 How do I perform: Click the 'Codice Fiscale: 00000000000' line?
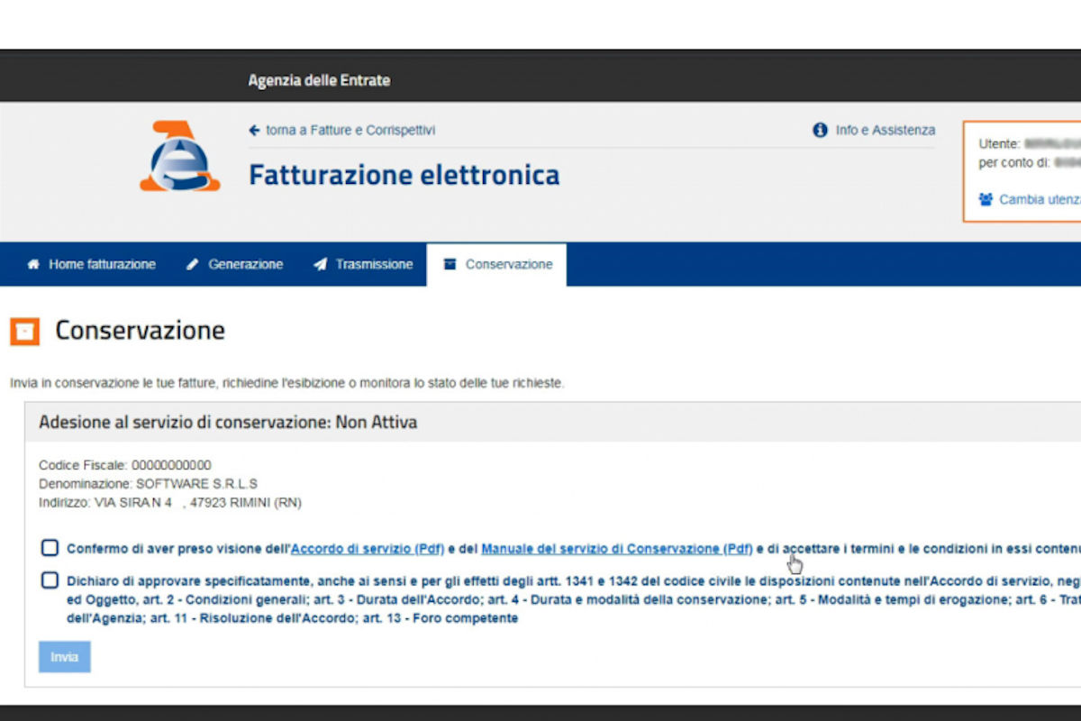125,465
